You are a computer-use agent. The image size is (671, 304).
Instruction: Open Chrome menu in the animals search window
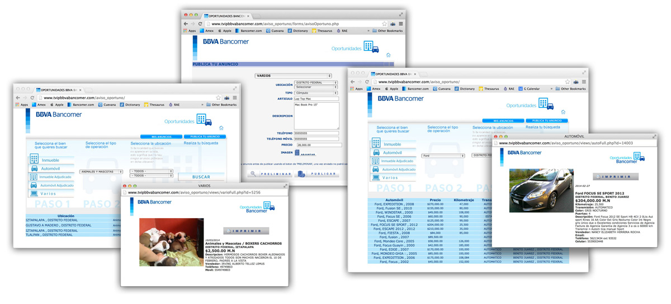point(235,98)
